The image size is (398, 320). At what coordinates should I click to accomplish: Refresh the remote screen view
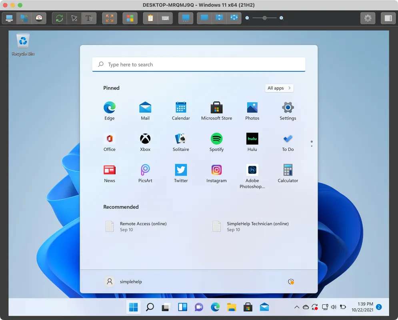click(x=58, y=18)
